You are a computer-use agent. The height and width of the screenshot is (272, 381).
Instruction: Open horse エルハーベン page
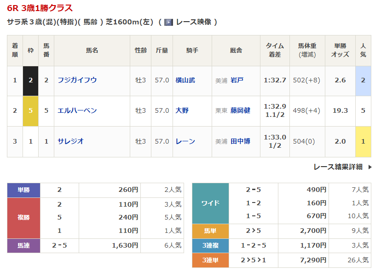pos(77,110)
